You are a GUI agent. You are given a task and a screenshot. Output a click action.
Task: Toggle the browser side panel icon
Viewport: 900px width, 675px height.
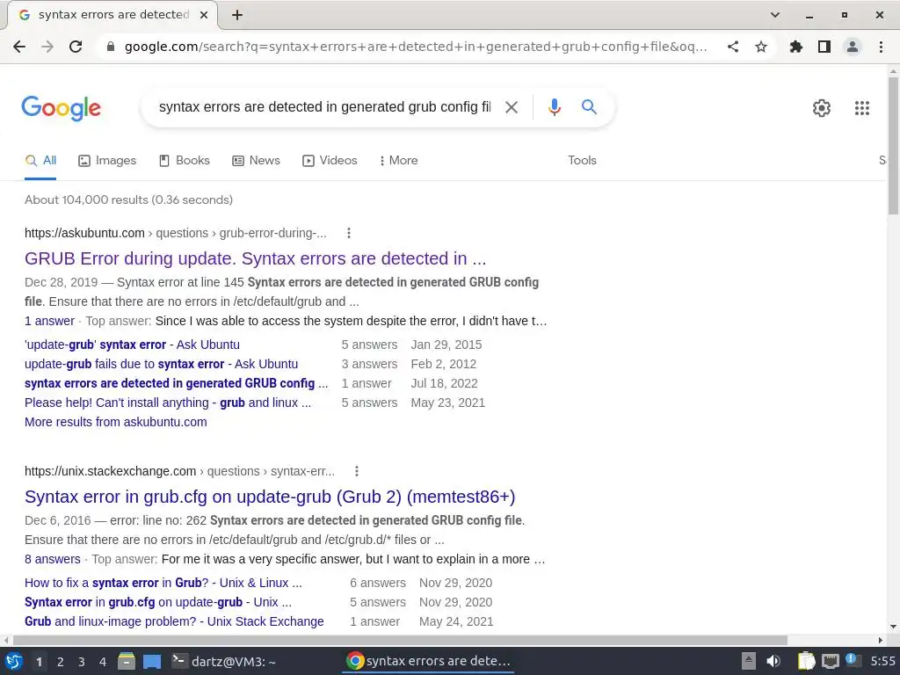coord(824,47)
